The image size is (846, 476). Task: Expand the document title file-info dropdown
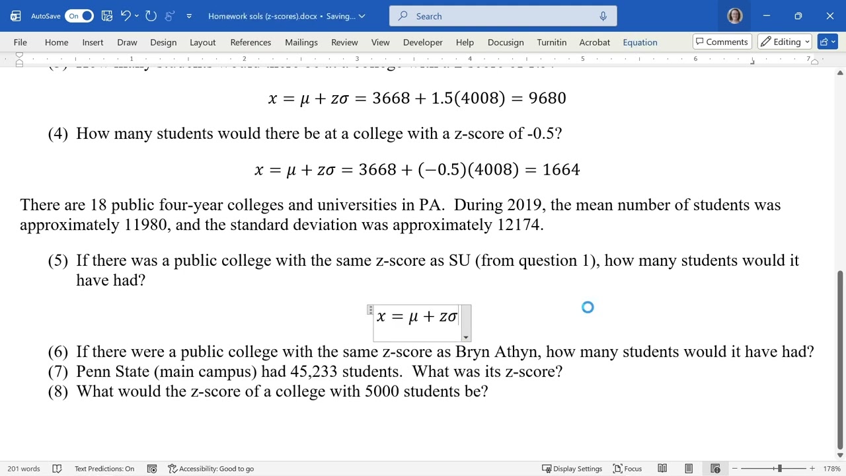[x=362, y=16]
